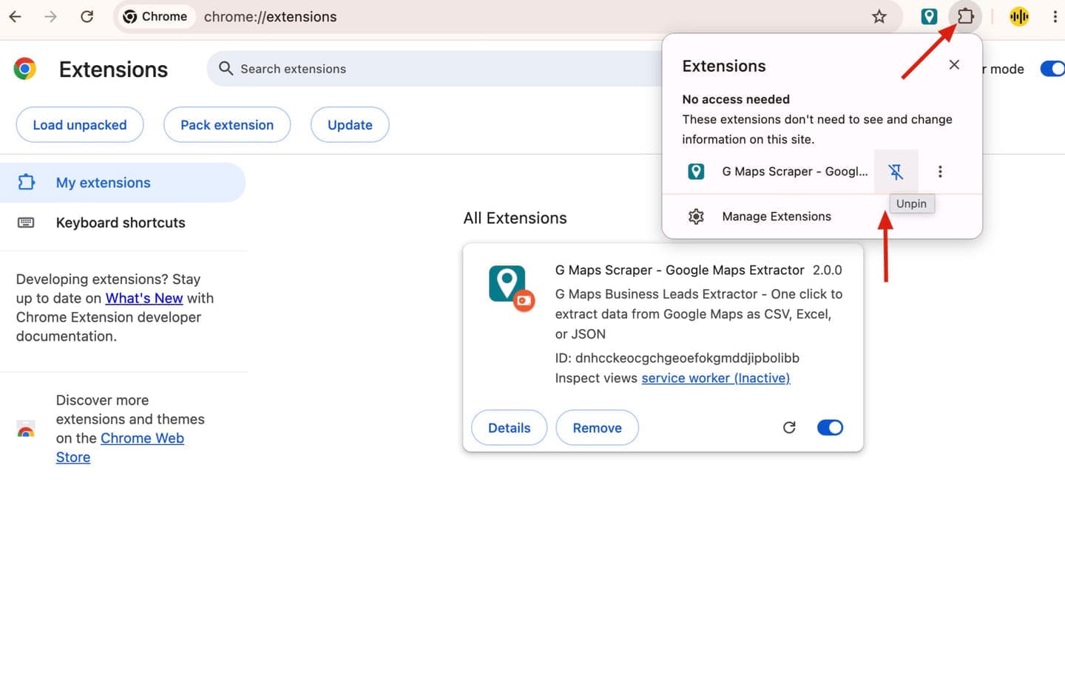Unpin G Maps Scraper from toolbar
Image resolution: width=1065 pixels, height=680 pixels.
tap(896, 171)
